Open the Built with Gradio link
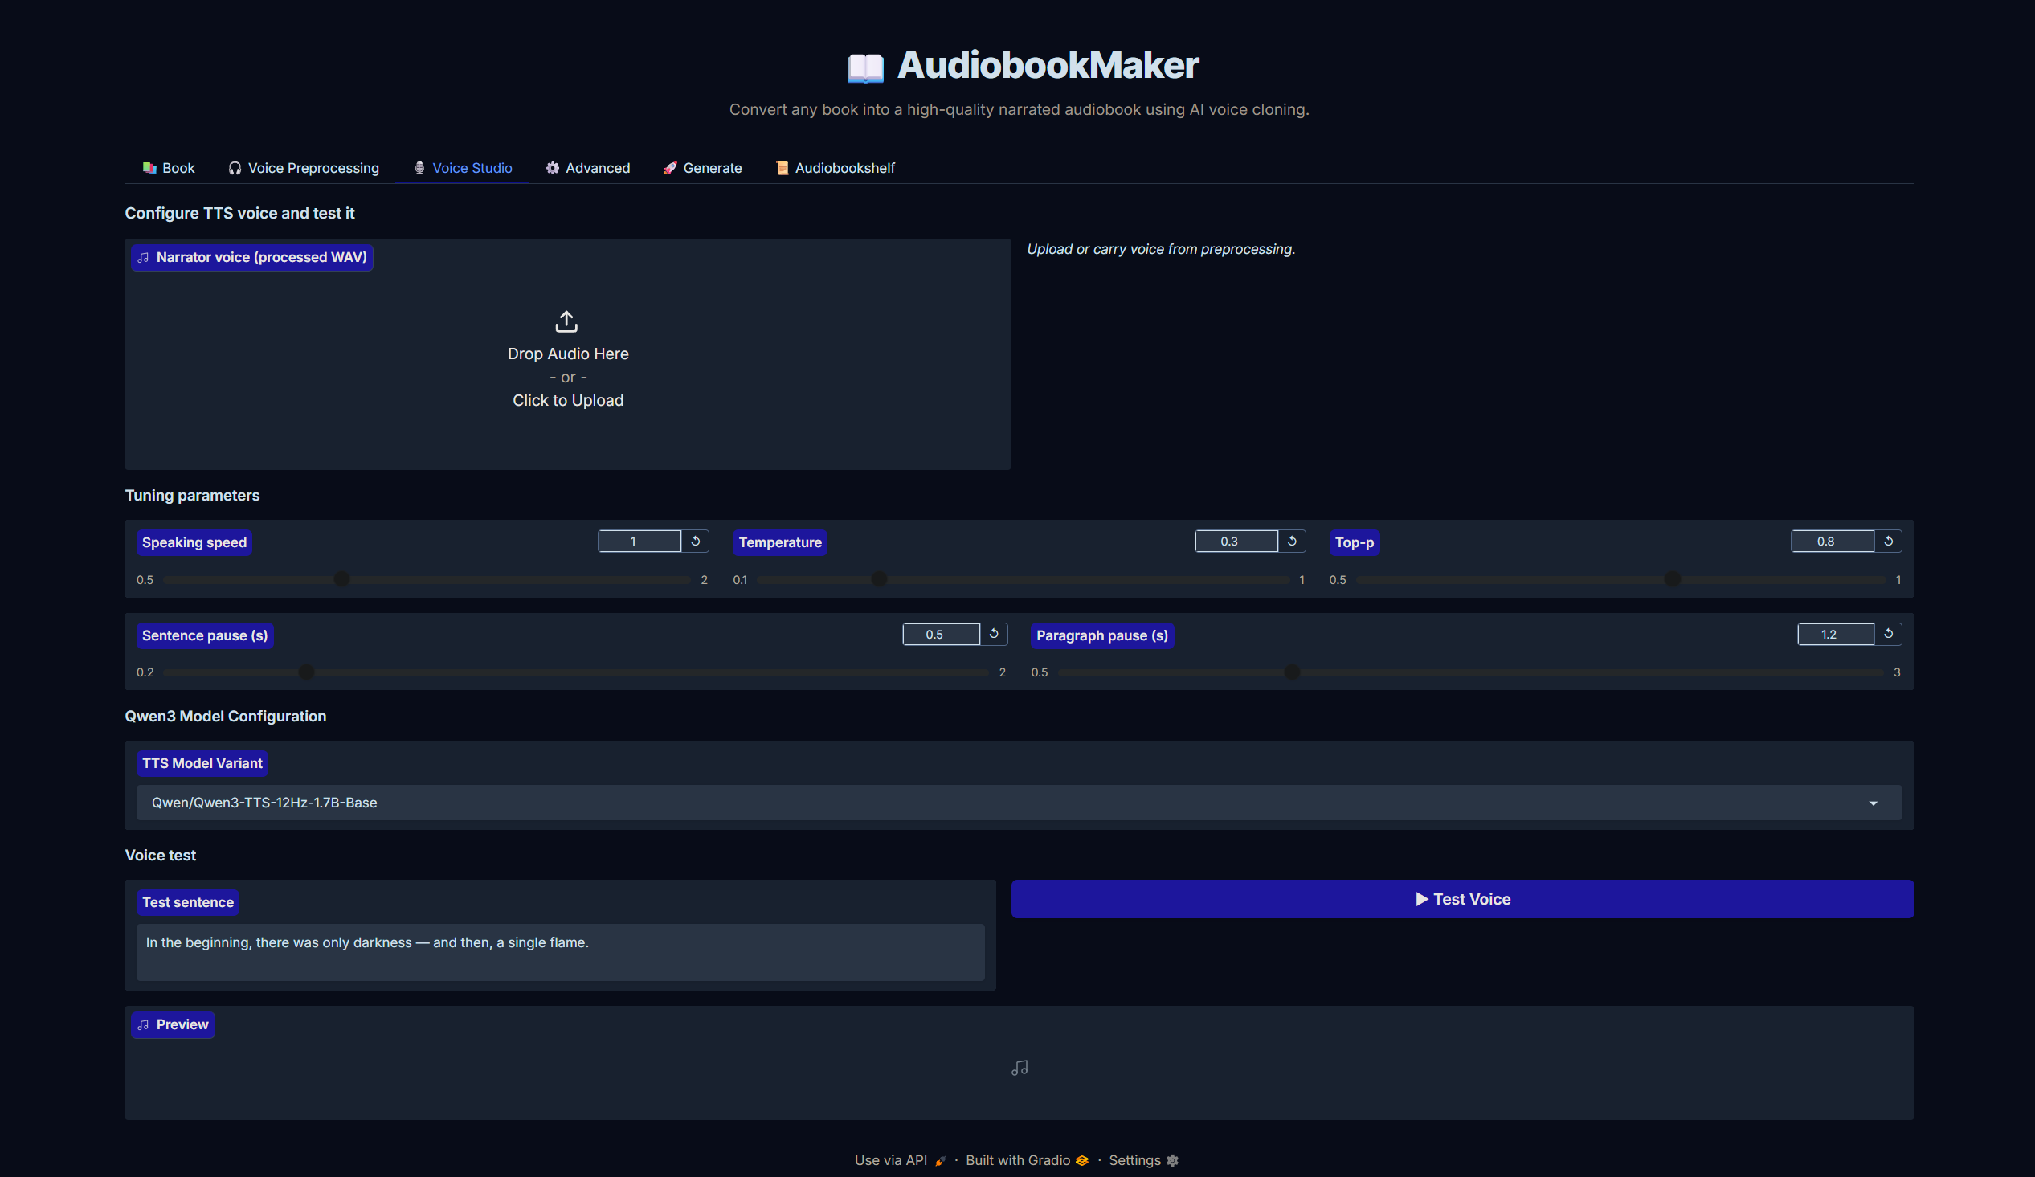The height and width of the screenshot is (1177, 2035). 1028,1160
